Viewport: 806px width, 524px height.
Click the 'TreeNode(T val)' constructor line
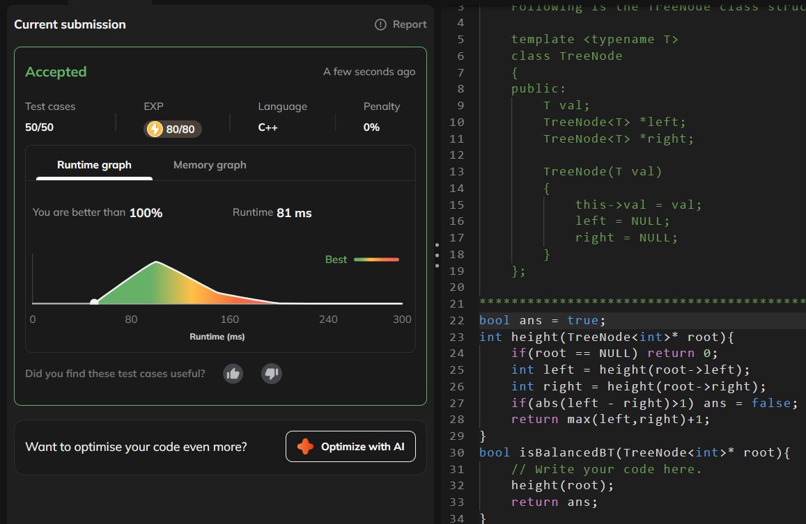tap(603, 172)
